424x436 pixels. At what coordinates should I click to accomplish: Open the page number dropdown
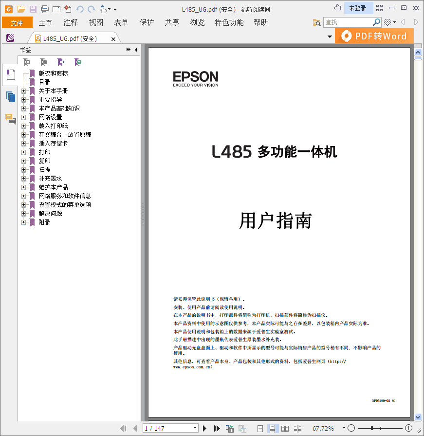click(195, 428)
